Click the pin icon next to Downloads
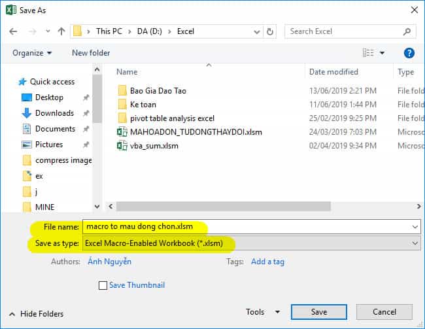The width and height of the screenshot is (425, 329). tap(86, 113)
